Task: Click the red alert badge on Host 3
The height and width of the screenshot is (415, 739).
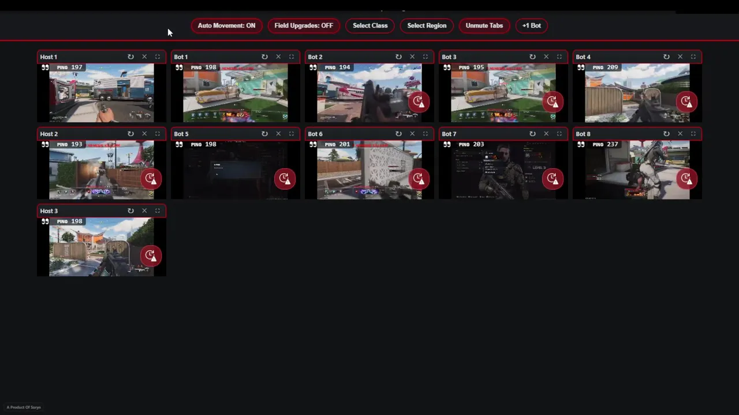Action: pyautogui.click(x=151, y=255)
